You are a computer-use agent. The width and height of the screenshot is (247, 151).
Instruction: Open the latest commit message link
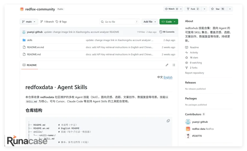pos(82,32)
